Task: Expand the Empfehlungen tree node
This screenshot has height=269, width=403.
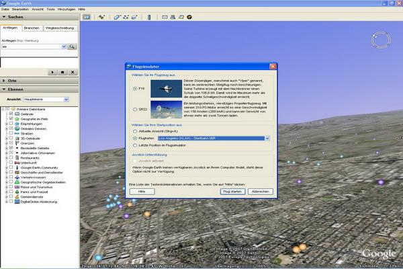Action: [x=7, y=124]
